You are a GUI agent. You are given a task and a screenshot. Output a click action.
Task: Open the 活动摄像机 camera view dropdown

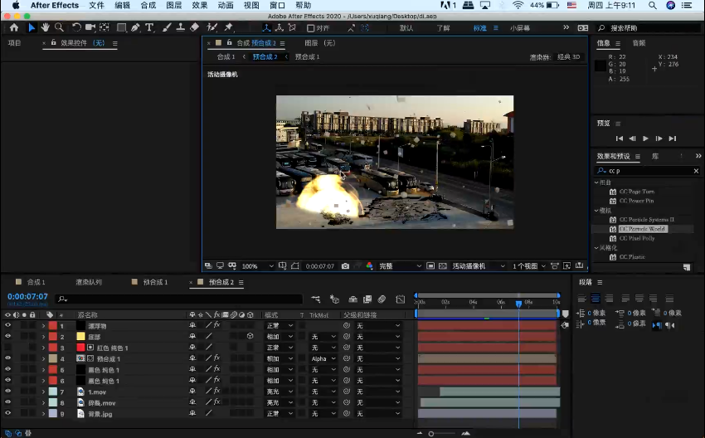point(473,266)
